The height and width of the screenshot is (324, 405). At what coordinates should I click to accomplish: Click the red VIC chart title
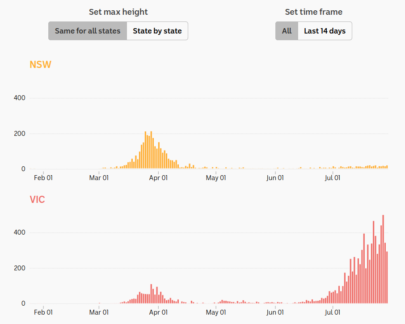(x=38, y=200)
